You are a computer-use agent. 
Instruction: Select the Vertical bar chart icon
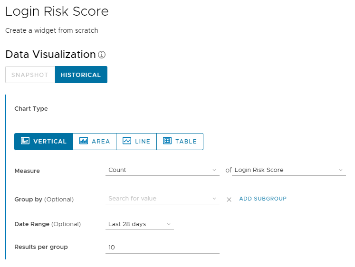(x=26, y=141)
